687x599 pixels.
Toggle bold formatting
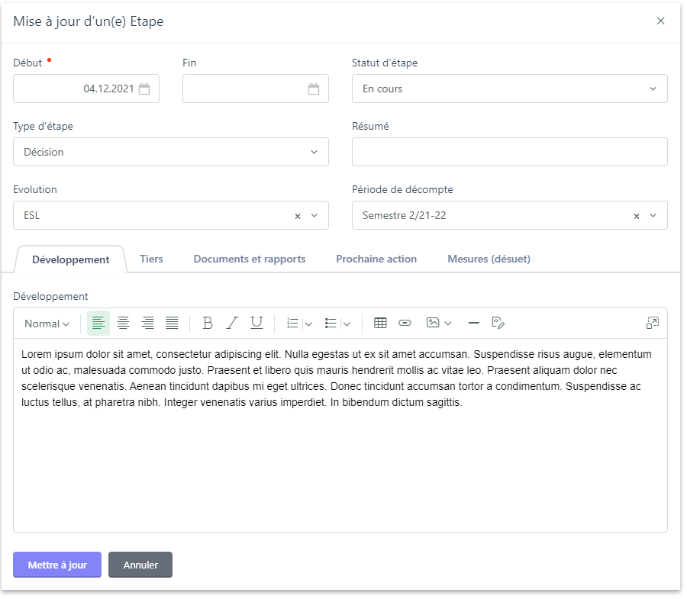coord(207,324)
